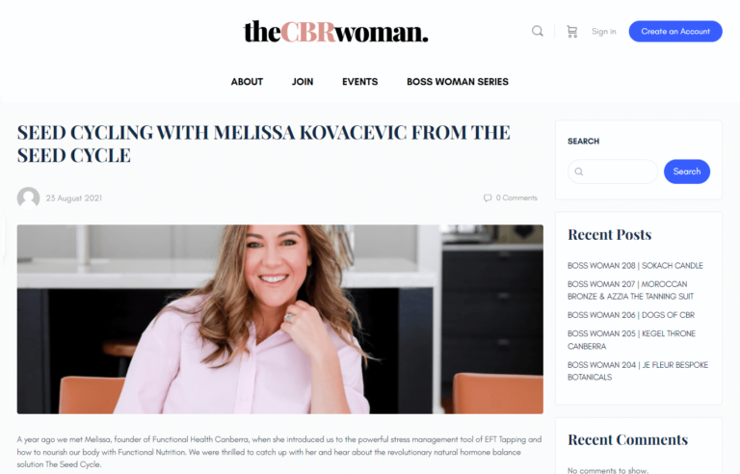Click inside the sidebar search field
740x474 pixels.
coord(613,171)
